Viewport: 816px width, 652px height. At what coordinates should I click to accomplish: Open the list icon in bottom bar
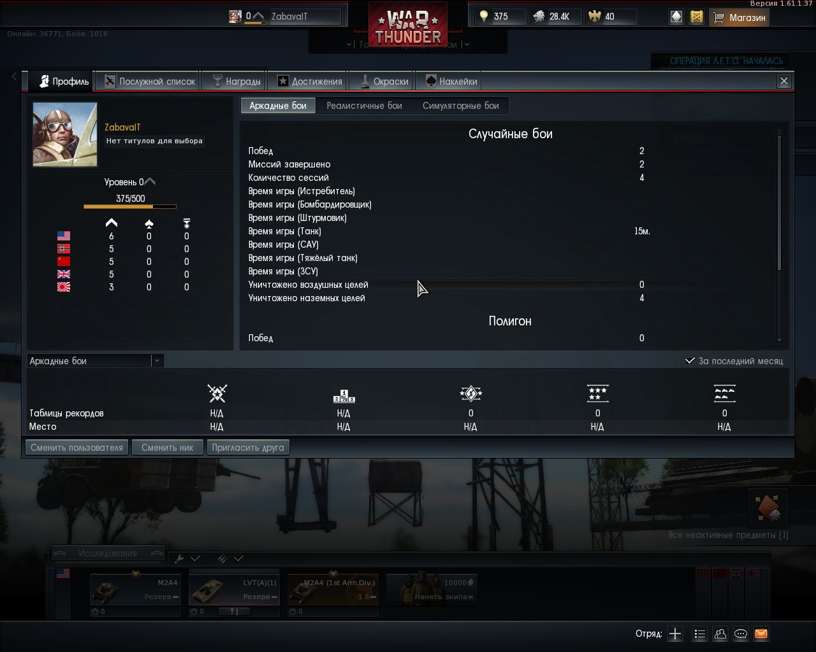tap(699, 634)
